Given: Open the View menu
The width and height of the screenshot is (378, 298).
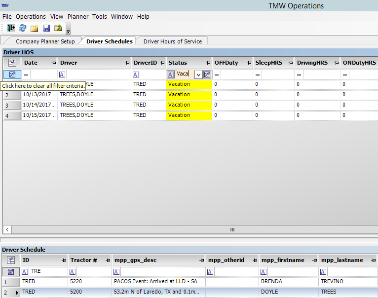Looking at the screenshot, I should (x=57, y=17).
